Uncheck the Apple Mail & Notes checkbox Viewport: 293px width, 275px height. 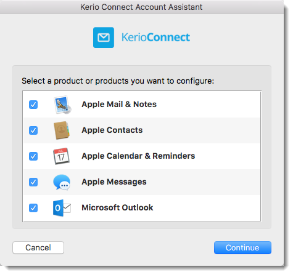point(33,105)
